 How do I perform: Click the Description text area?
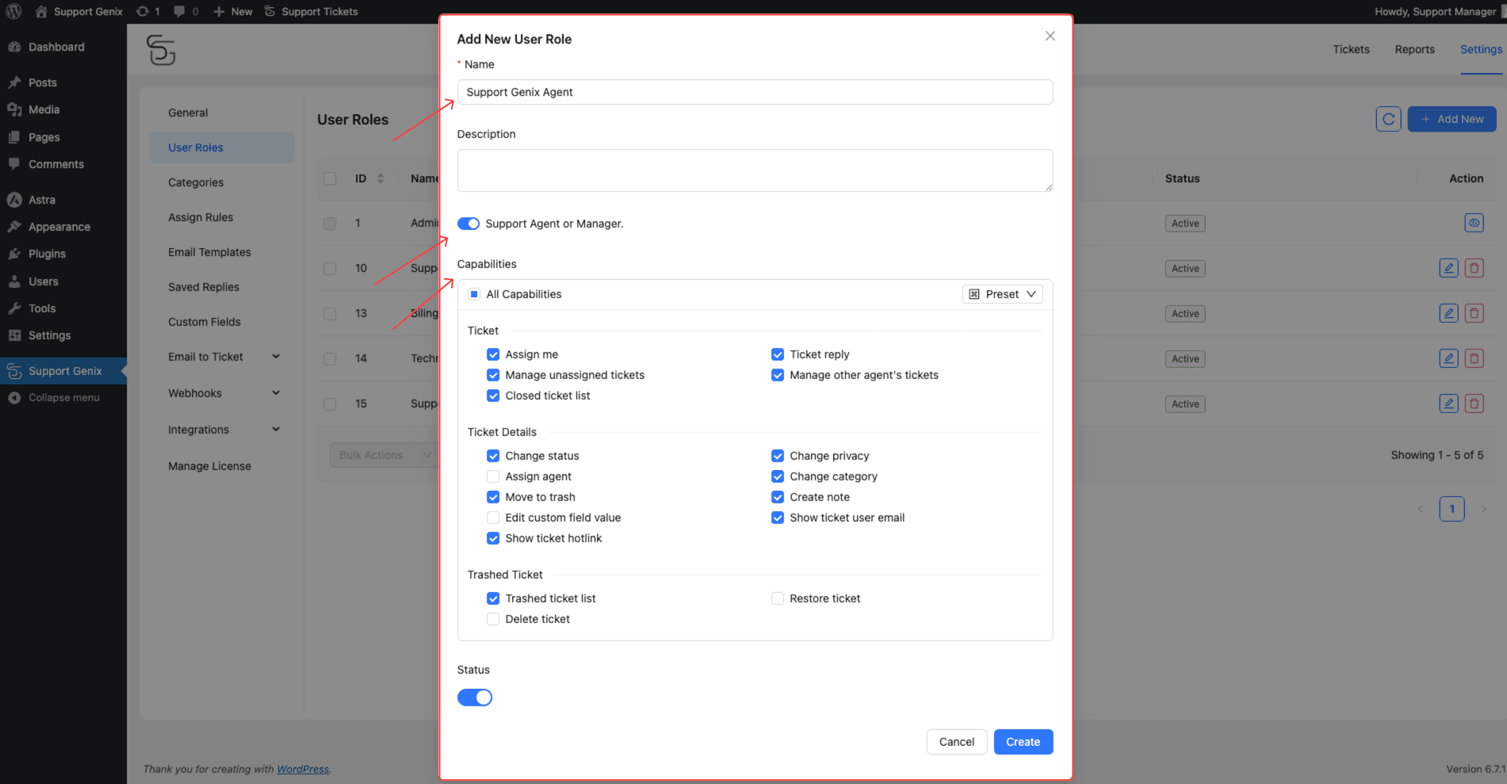coord(755,170)
